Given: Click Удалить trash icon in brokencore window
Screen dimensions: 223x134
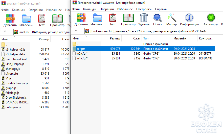Looking at the screenshot, I should [144, 18].
